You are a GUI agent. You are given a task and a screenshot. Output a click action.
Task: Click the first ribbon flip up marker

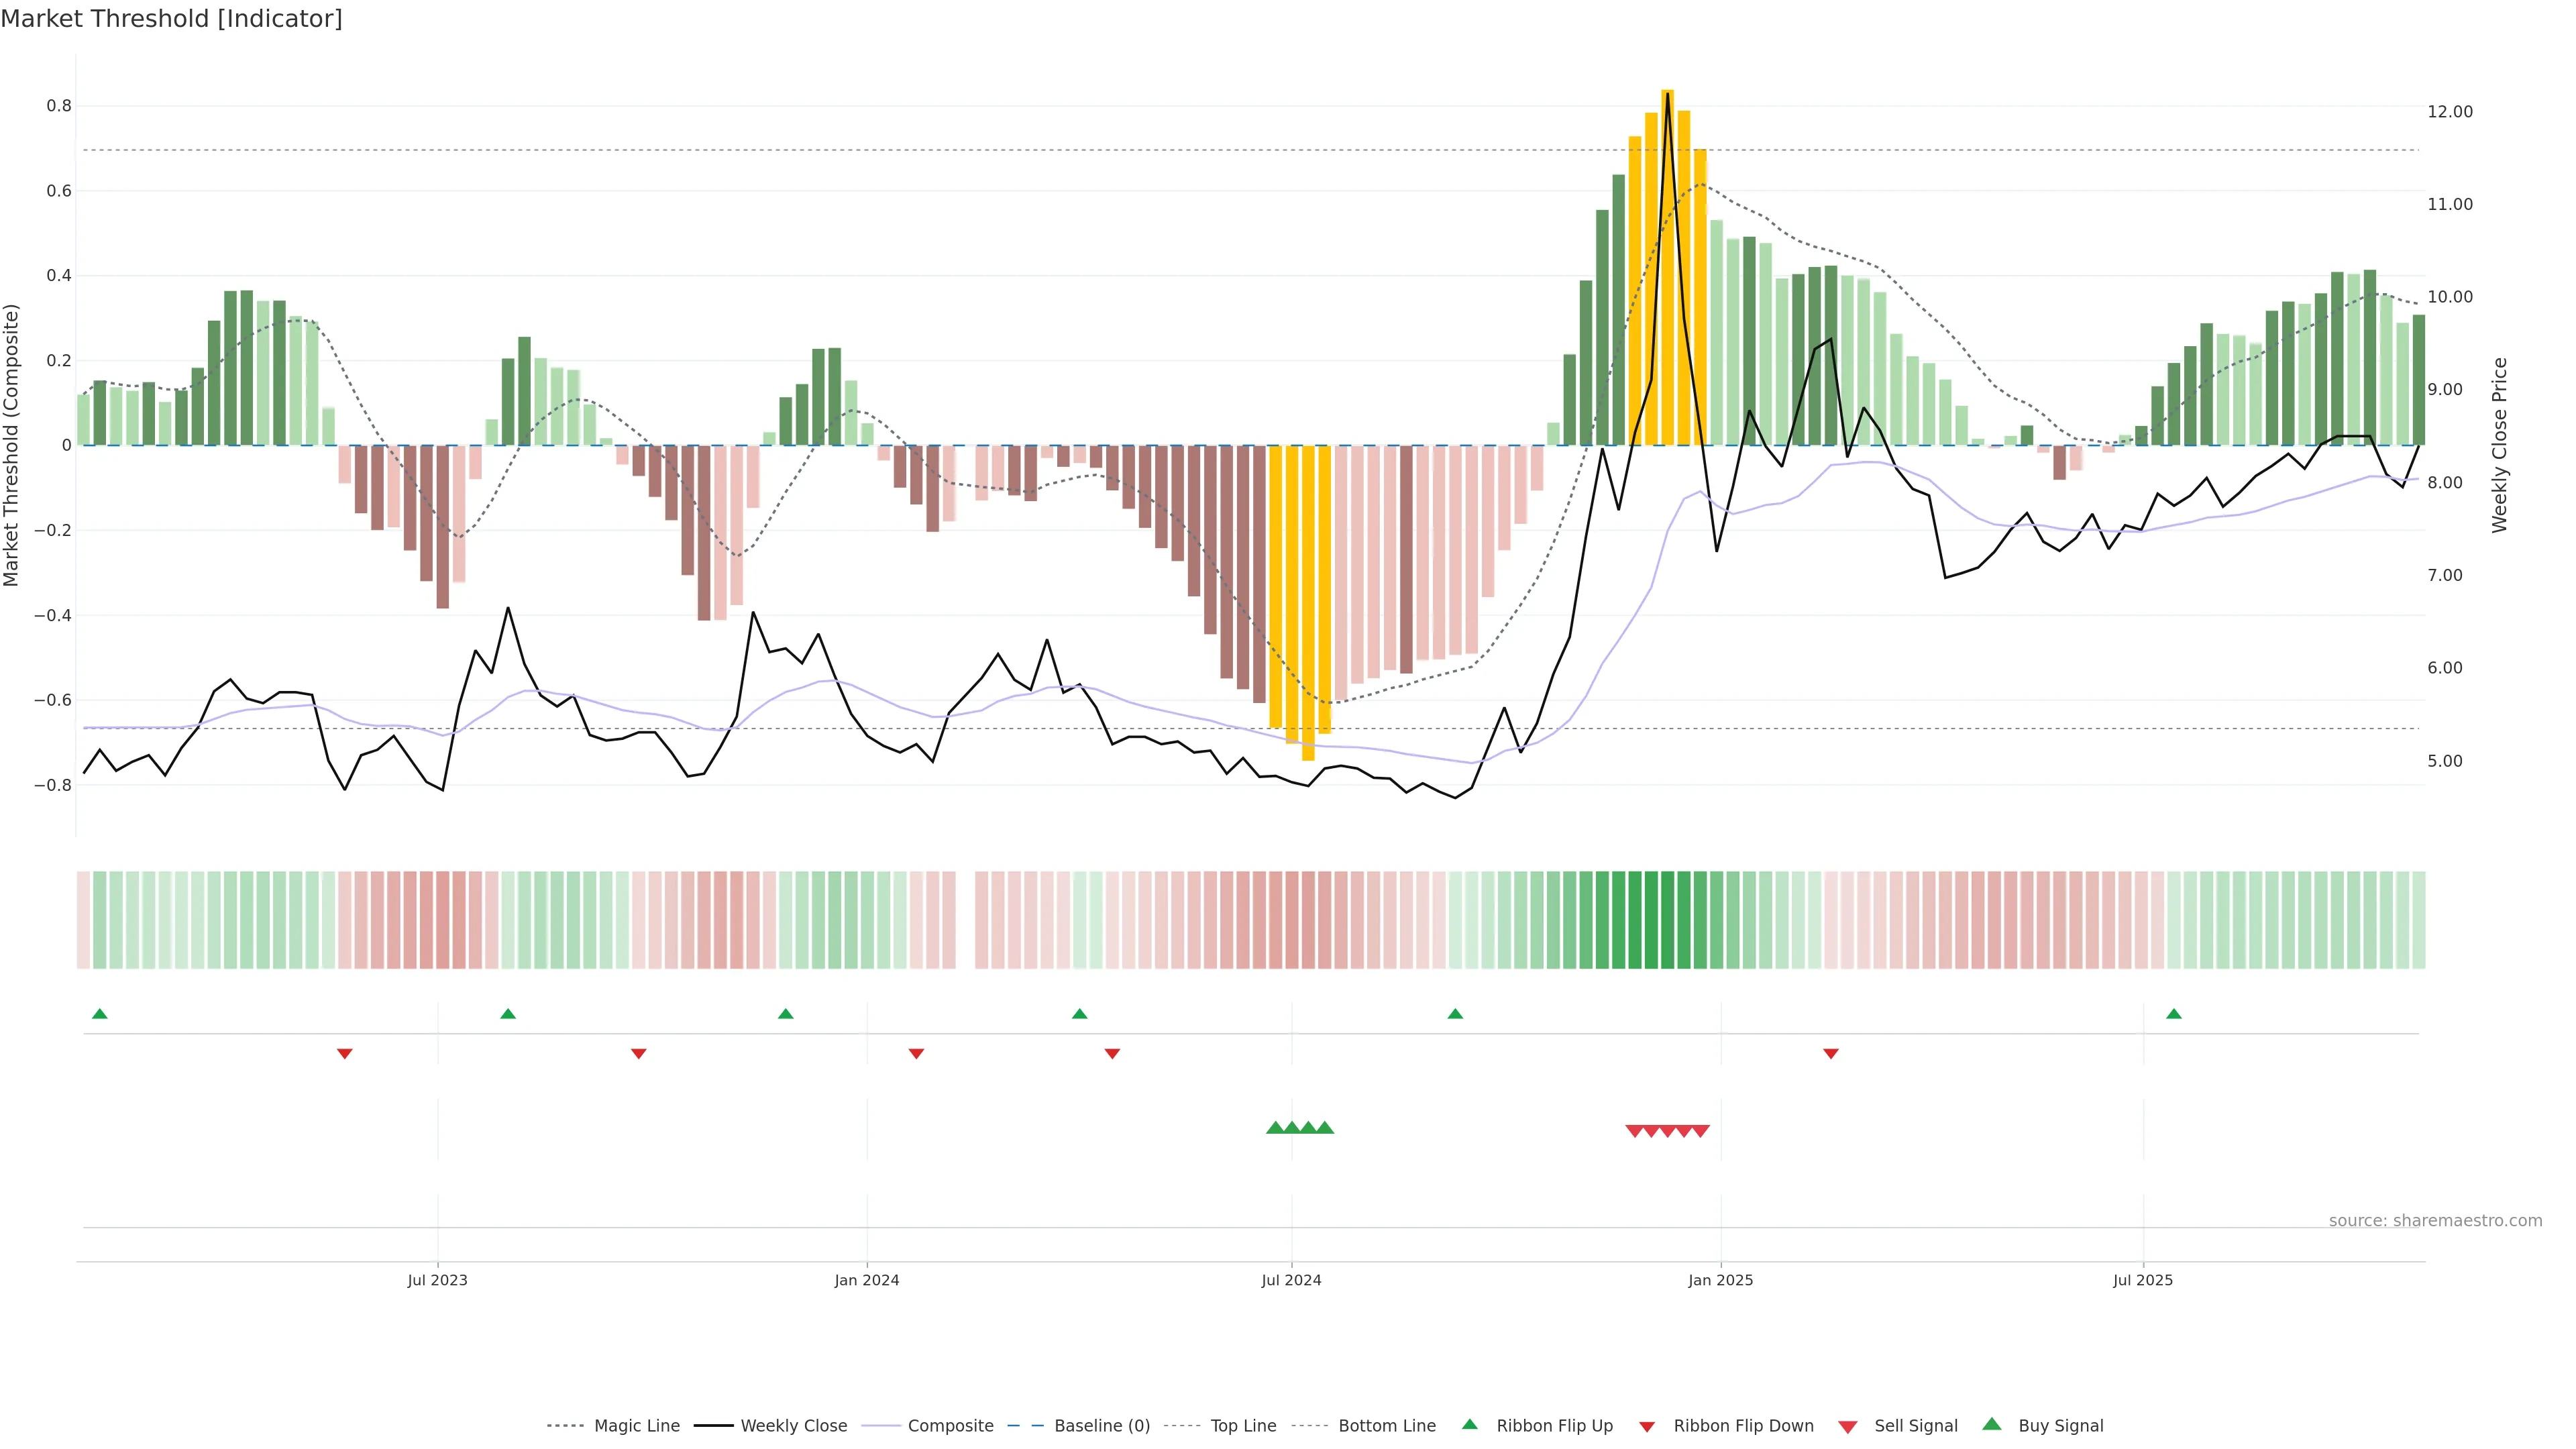[x=100, y=1014]
